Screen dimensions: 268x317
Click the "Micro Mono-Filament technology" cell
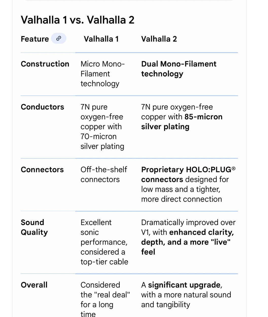click(x=102, y=74)
